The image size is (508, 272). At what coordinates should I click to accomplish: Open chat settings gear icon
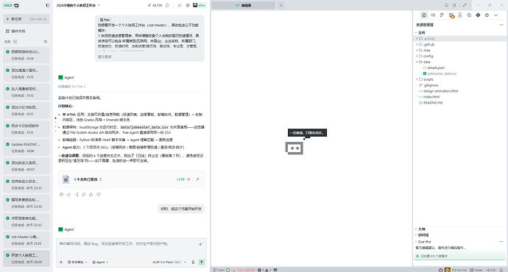[x=188, y=5]
